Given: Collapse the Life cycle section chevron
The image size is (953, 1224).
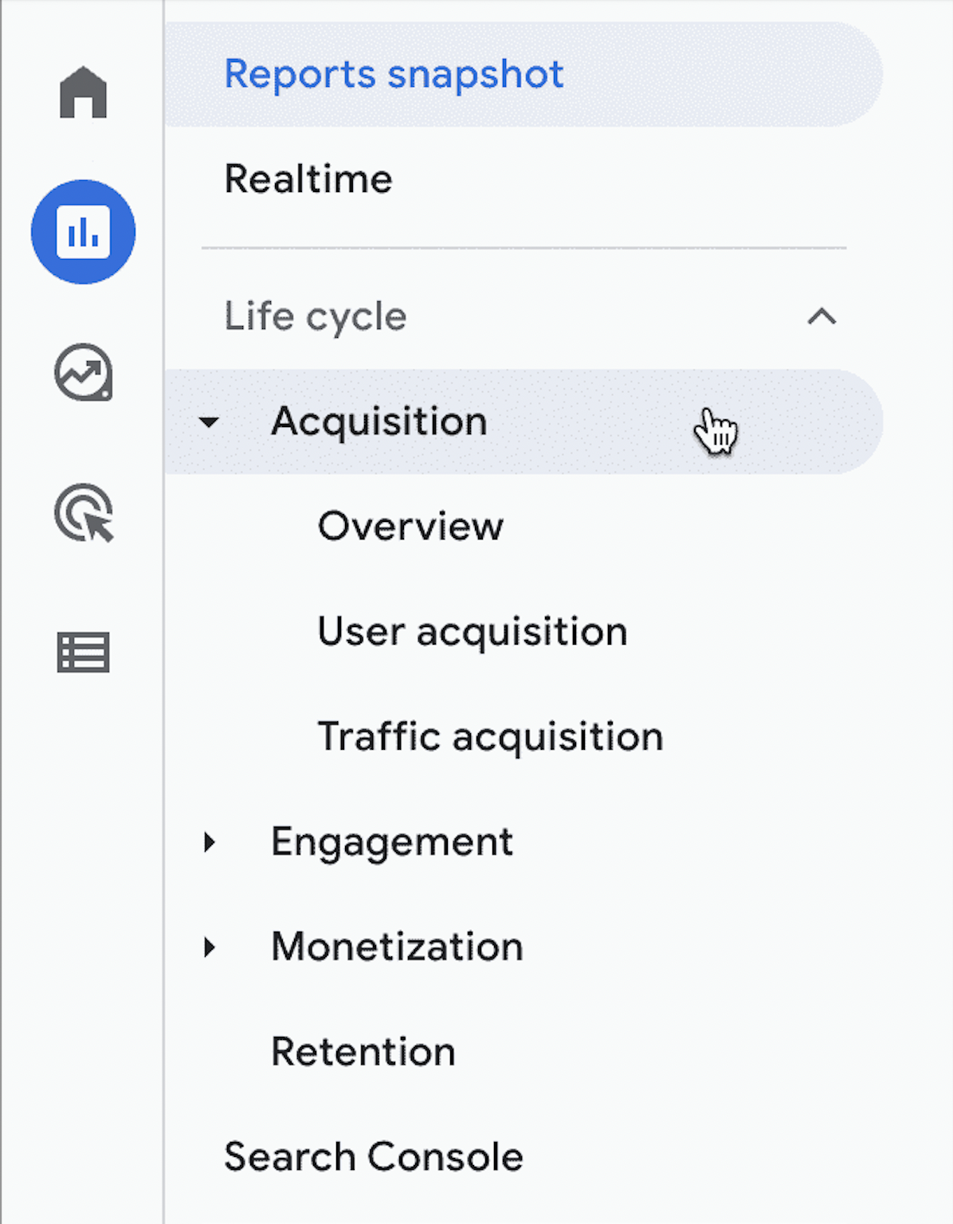Looking at the screenshot, I should (x=823, y=317).
